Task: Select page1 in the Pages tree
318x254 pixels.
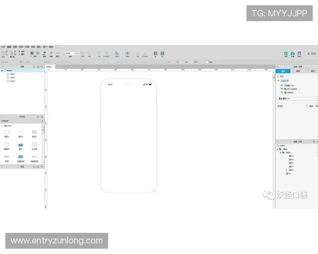Action: point(12,74)
